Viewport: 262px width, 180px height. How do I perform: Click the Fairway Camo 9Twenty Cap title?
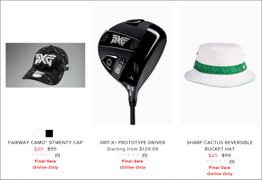(45, 143)
